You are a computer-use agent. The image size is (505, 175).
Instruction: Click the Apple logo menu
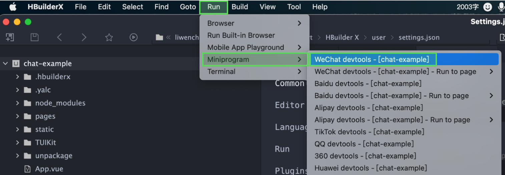pyautogui.click(x=13, y=7)
